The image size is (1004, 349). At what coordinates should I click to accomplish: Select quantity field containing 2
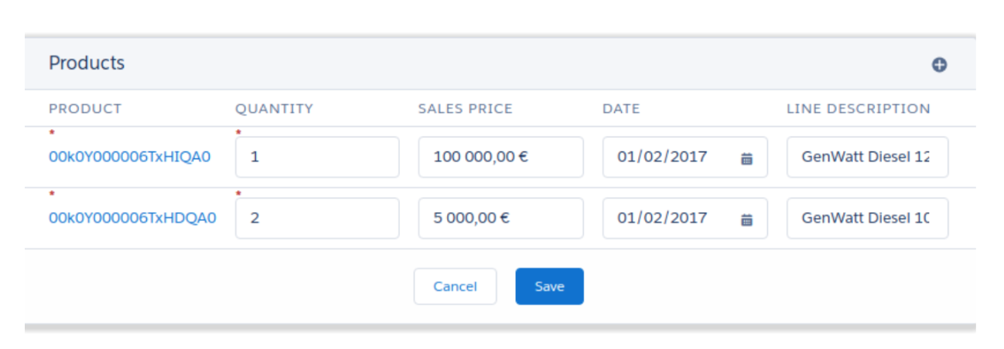coord(317,219)
